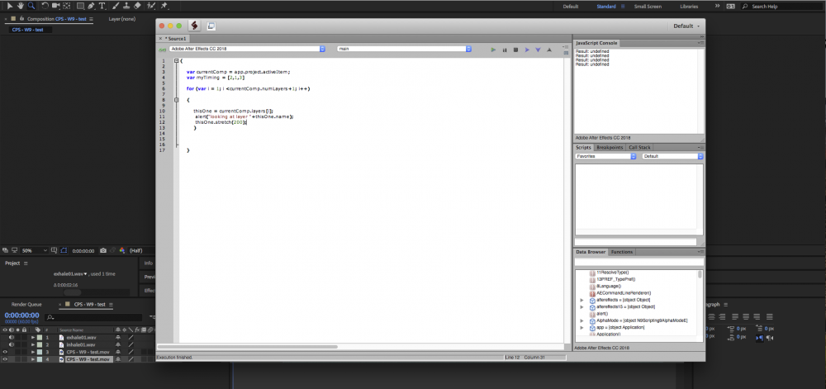The height and width of the screenshot is (389, 826).
Task: Select the Zoom magnifier tool in After Effects
Action: [x=31, y=6]
